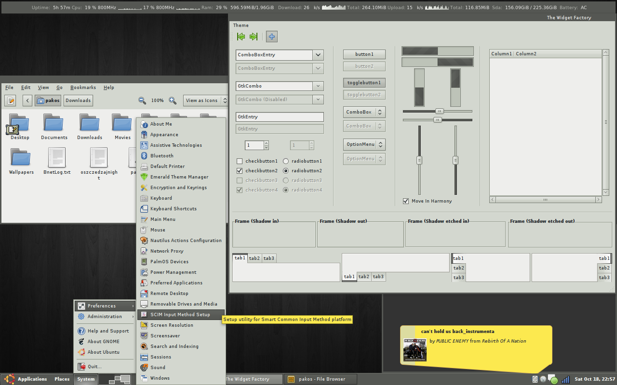Open the Bluetooth preferences icon entry
This screenshot has height=385, width=617.
(145, 155)
